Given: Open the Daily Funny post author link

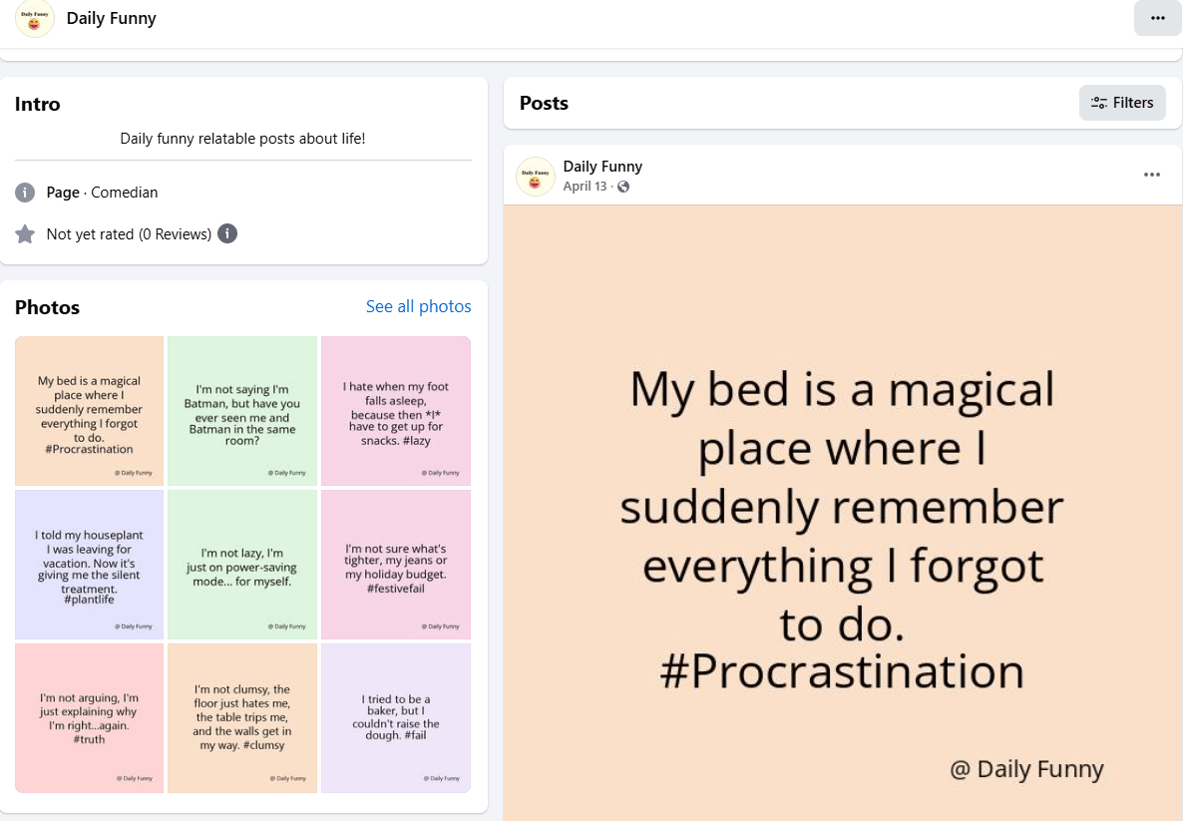Looking at the screenshot, I should (x=602, y=167).
